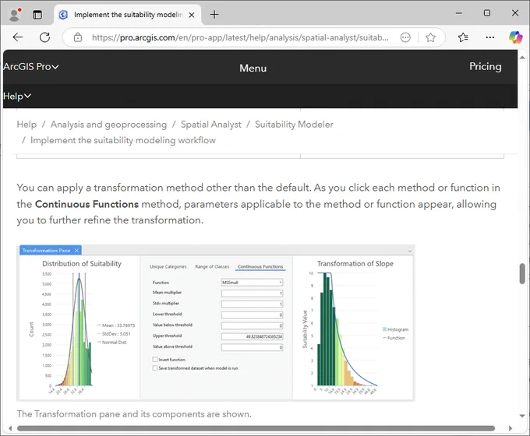The height and width of the screenshot is (436, 530).
Task: Switch to Unique Categories tab
Action: point(168,266)
